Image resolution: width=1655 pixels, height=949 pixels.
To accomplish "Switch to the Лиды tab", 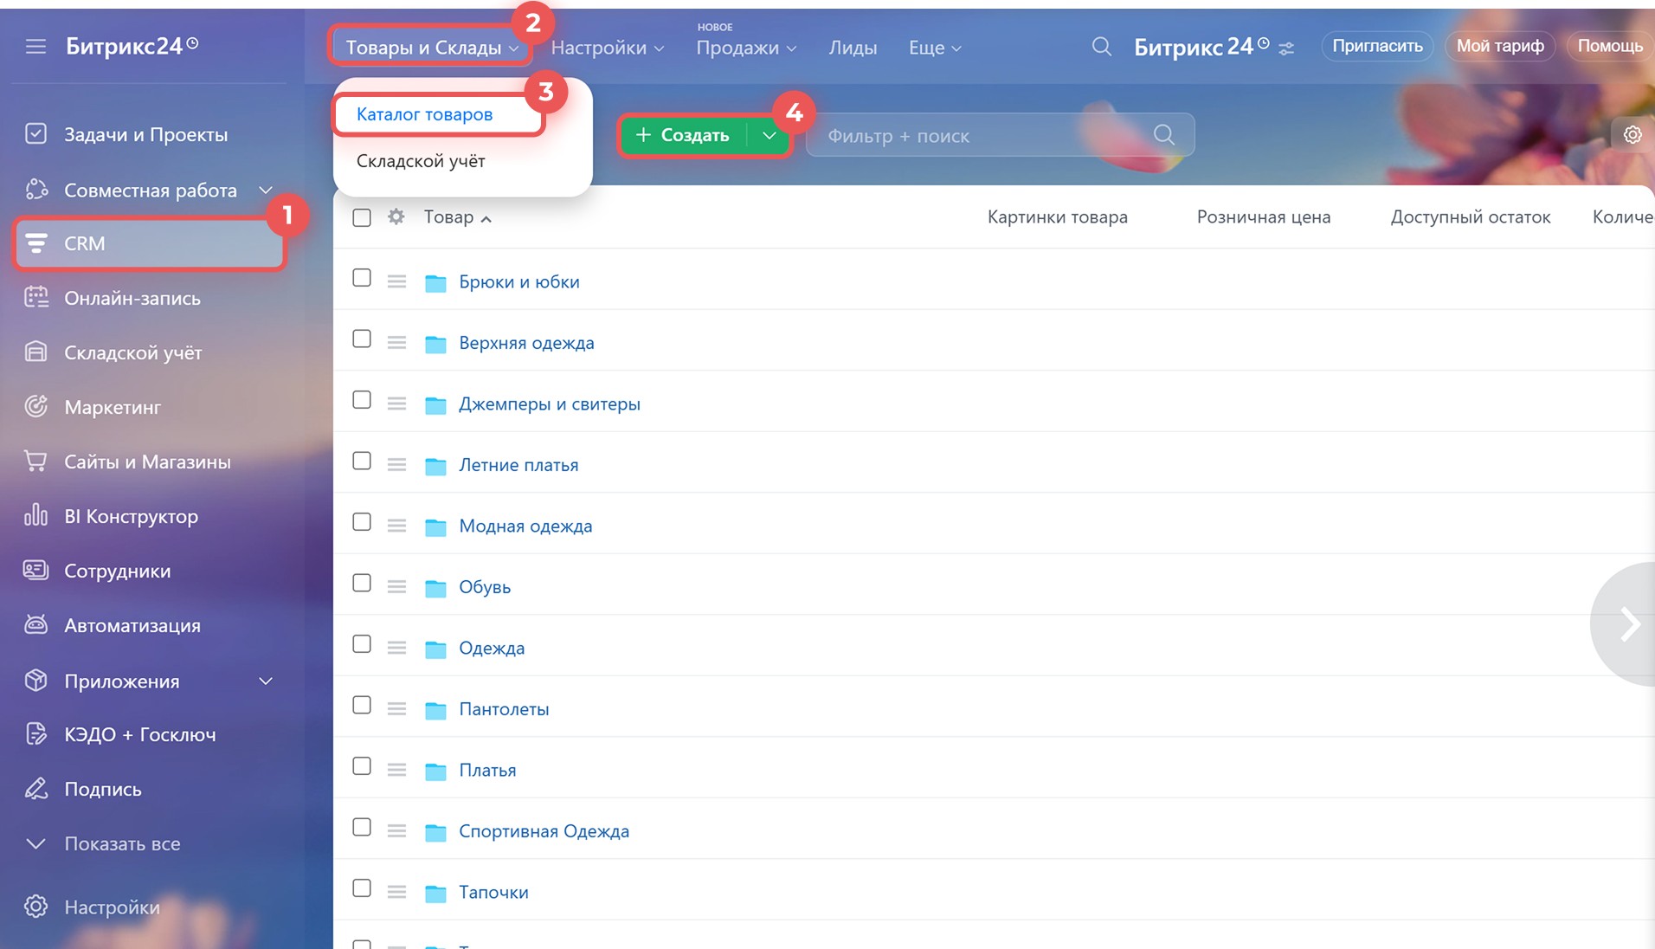I will [852, 48].
